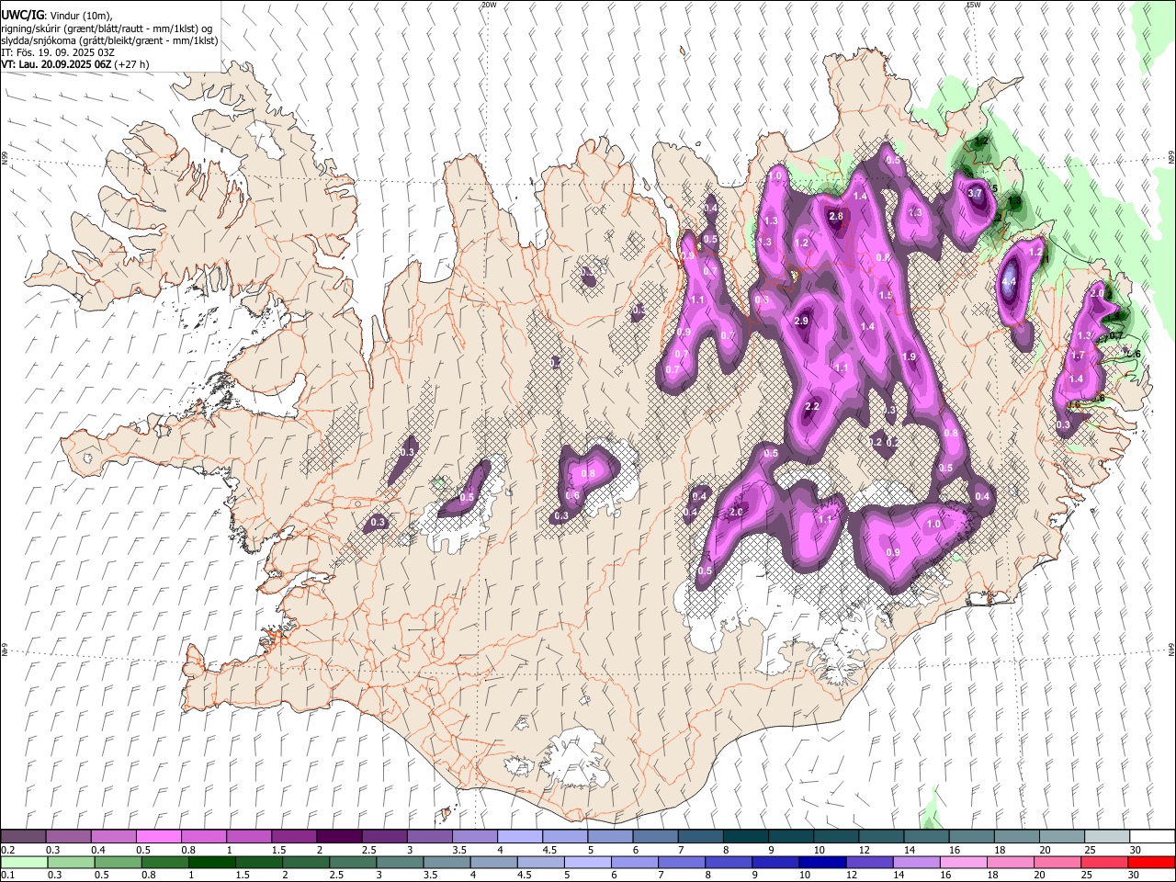This screenshot has width=1176, height=882.
Task: Click the 2.9 precipitation value on the map
Action: pos(801,321)
